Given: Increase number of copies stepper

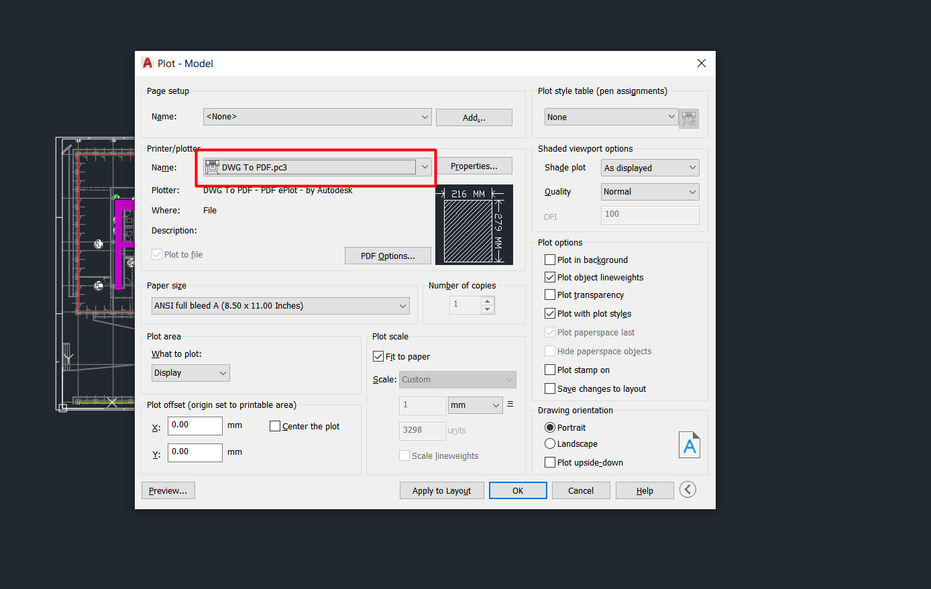Looking at the screenshot, I should 488,301.
